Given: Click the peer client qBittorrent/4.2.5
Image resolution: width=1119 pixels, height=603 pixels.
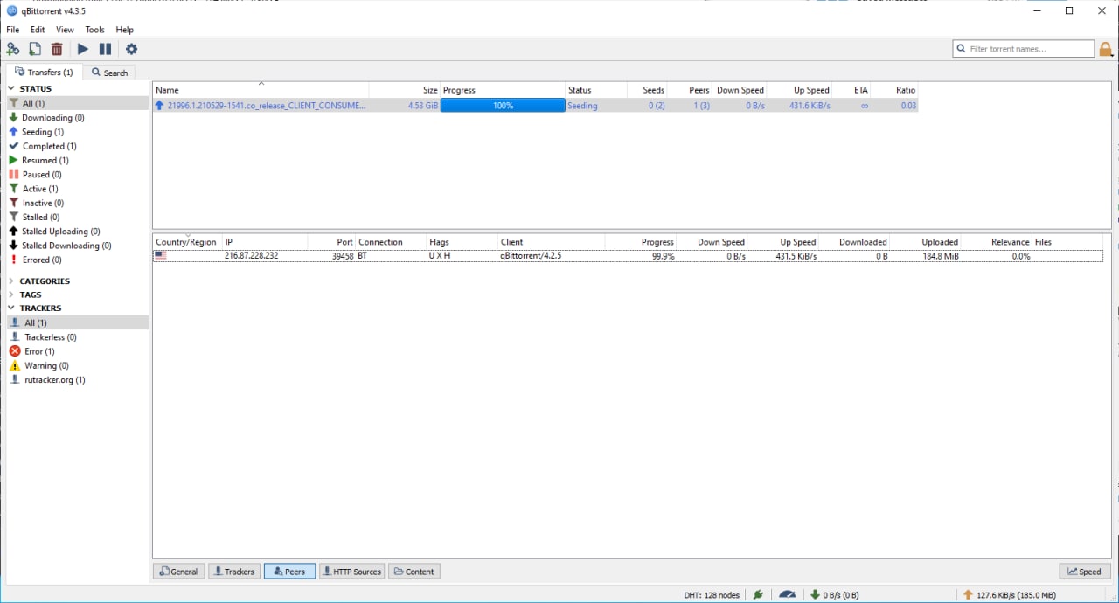Looking at the screenshot, I should pyautogui.click(x=531, y=256).
